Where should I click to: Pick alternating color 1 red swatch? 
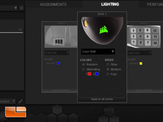(89, 74)
